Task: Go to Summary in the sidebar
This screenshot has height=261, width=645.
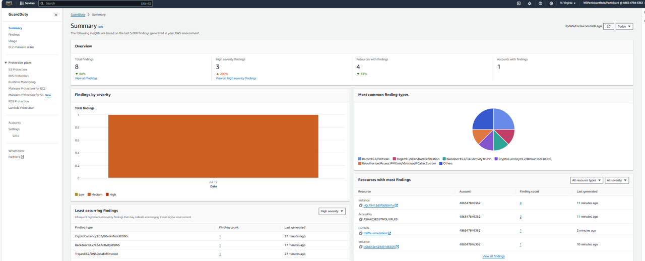Action: point(15,28)
